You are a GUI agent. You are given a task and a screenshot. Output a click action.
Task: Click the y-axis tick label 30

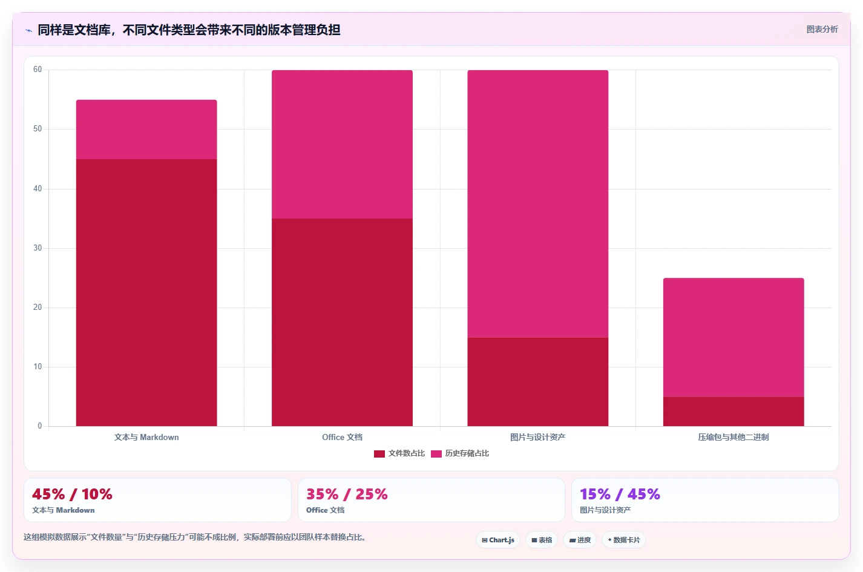pyautogui.click(x=38, y=248)
